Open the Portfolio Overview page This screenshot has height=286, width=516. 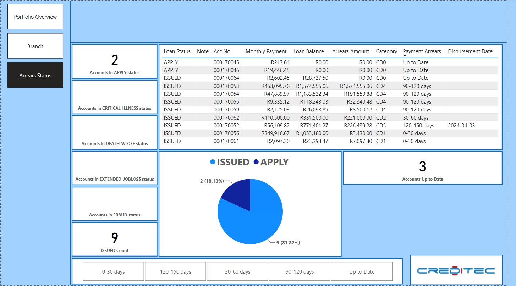coord(35,17)
